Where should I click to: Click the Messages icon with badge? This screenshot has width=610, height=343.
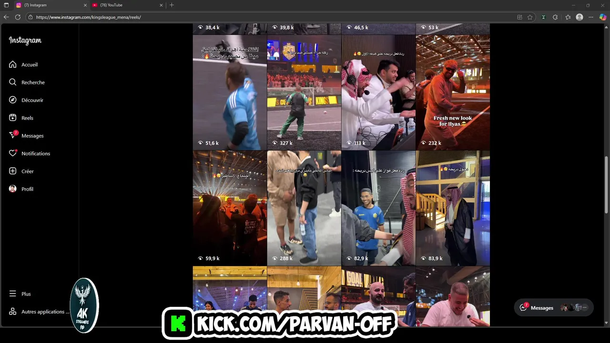tap(13, 135)
